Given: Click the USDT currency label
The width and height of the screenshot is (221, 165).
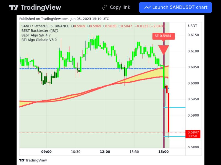Looking at the screenshot, I should point(193,26).
